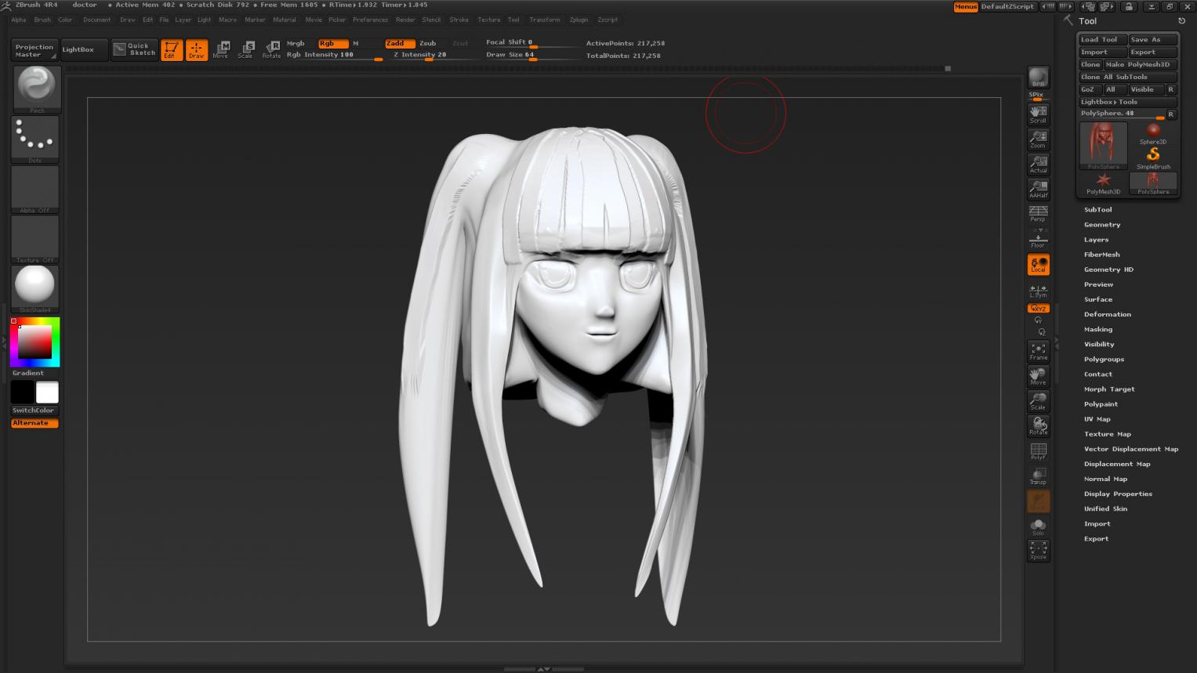Expand the Geometry section
This screenshot has height=673, width=1197.
point(1101,224)
